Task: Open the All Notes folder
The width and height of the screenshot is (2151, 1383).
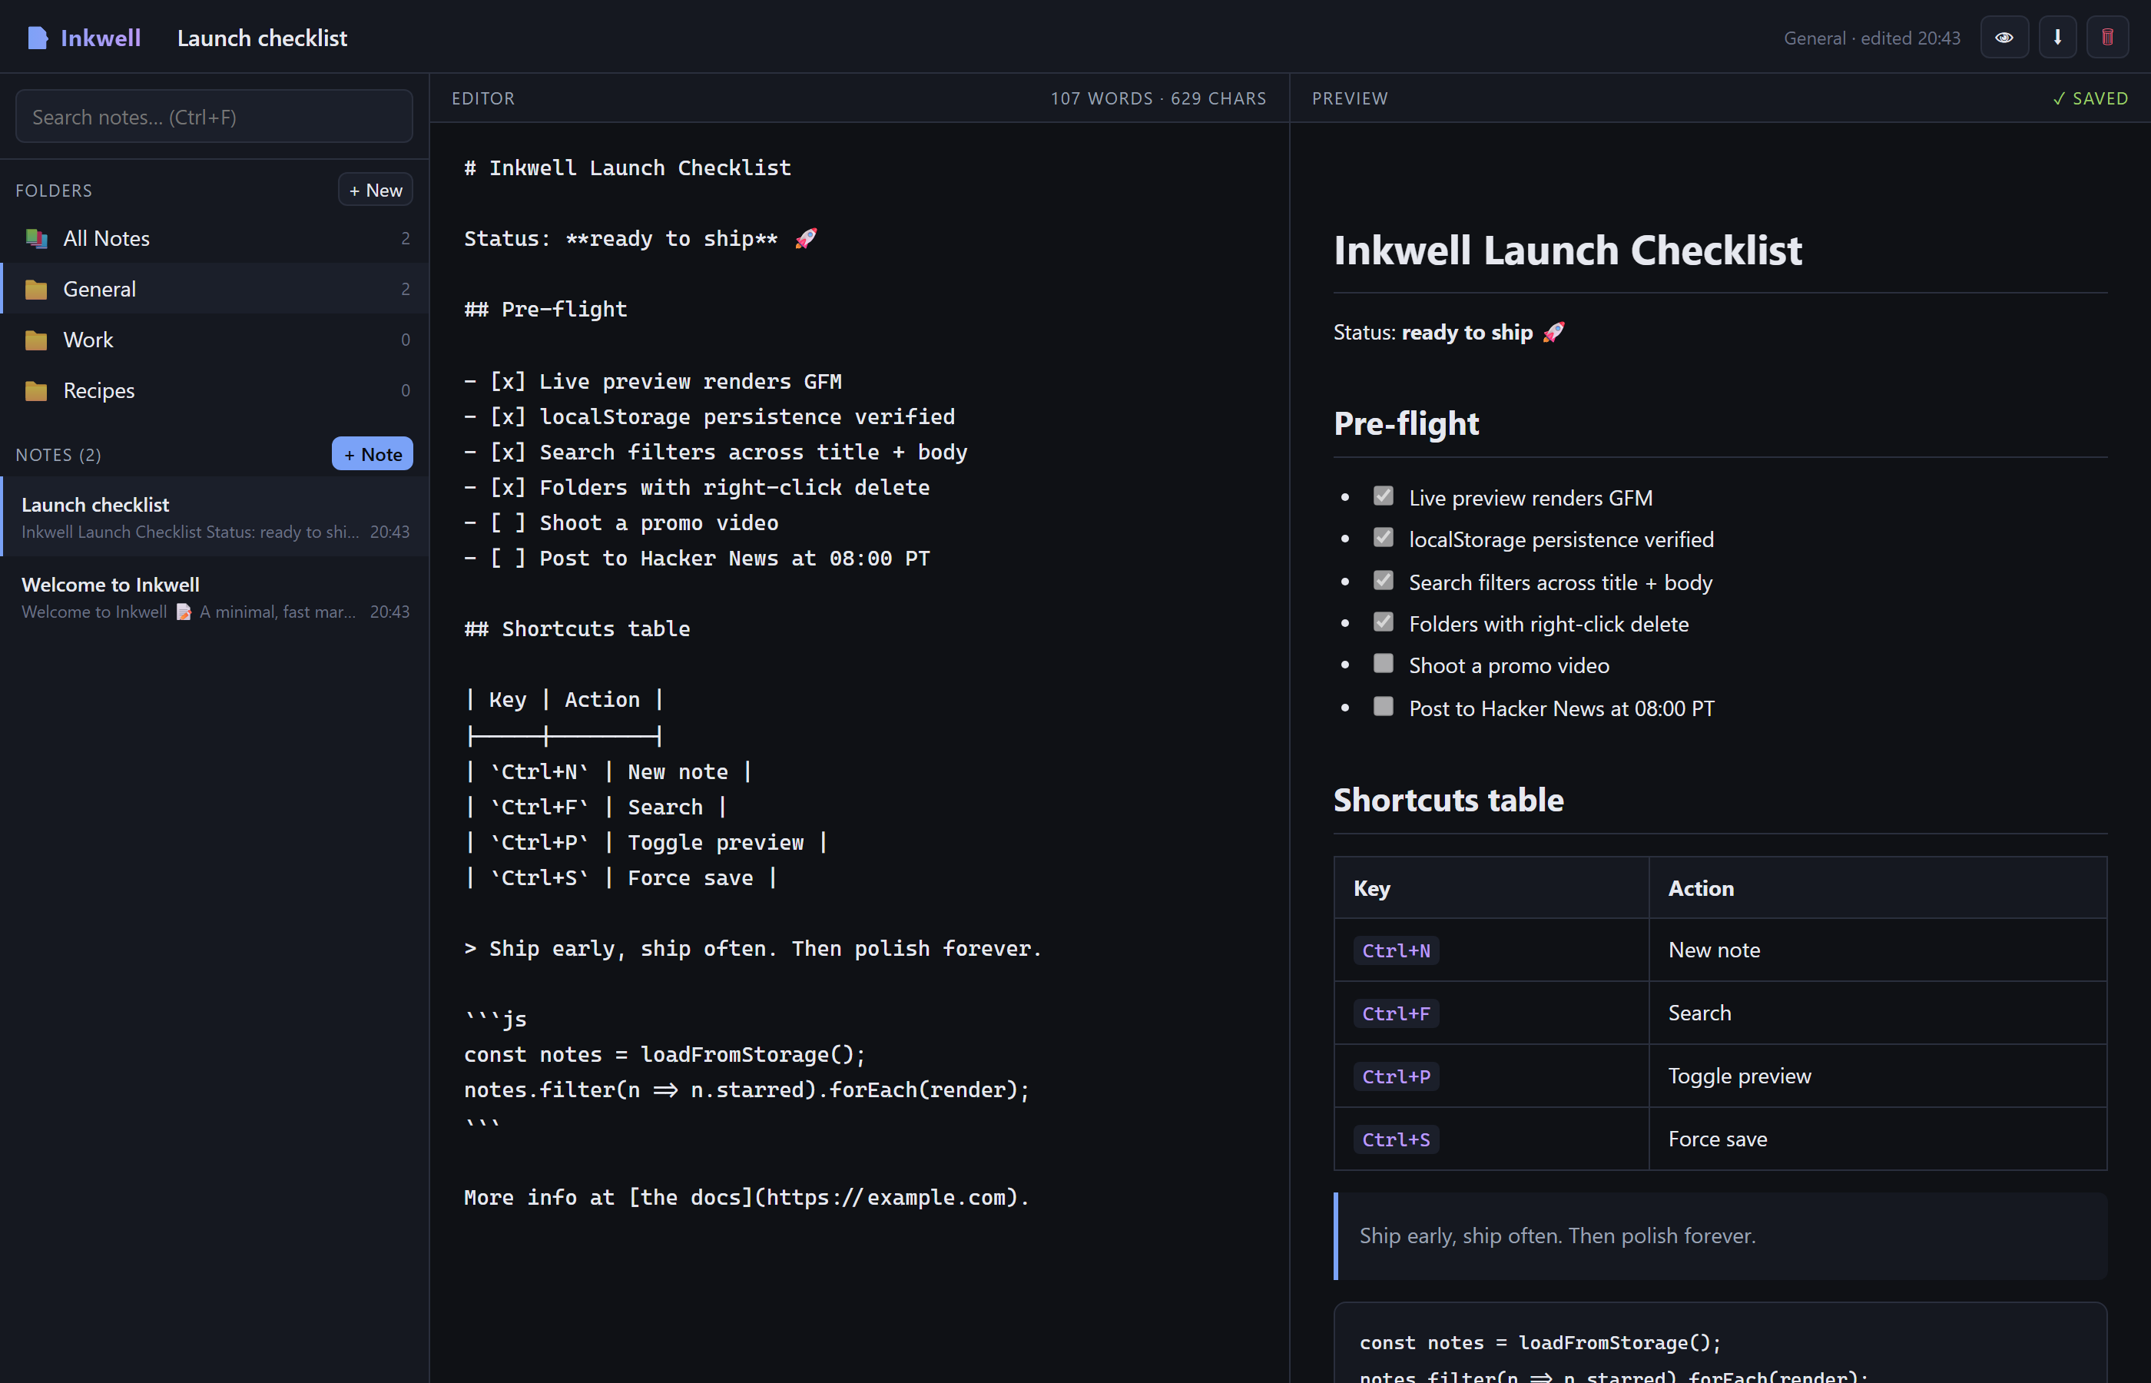Action: coord(214,238)
